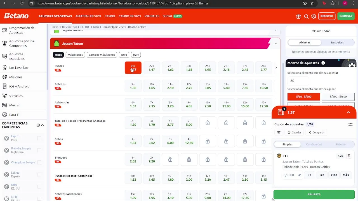Select the S/60 - S/200 win range
The width and height of the screenshot is (358, 201).
point(304,97)
